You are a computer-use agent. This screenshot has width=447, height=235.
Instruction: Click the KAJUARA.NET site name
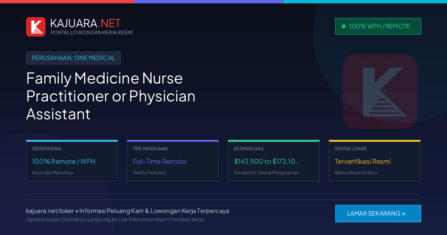pyautogui.click(x=85, y=23)
